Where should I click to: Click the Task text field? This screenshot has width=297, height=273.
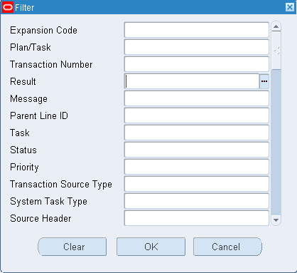[x=197, y=133]
